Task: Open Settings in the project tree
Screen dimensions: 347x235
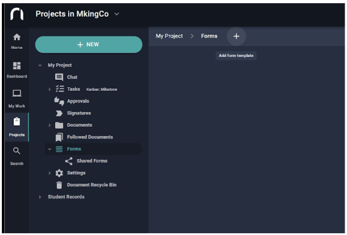Action: tap(76, 173)
